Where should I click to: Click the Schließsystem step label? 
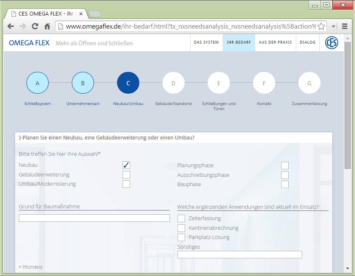click(38, 104)
